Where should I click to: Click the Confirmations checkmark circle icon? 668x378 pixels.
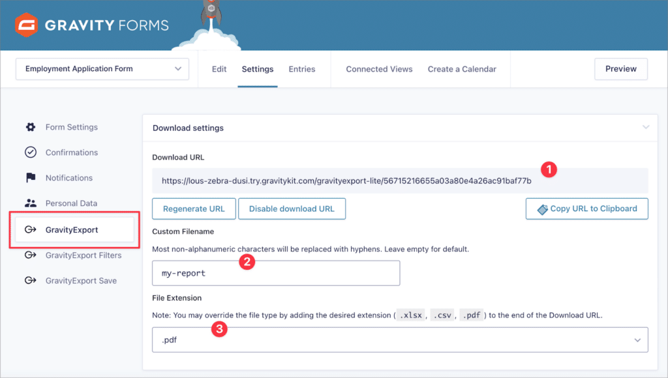click(x=31, y=153)
